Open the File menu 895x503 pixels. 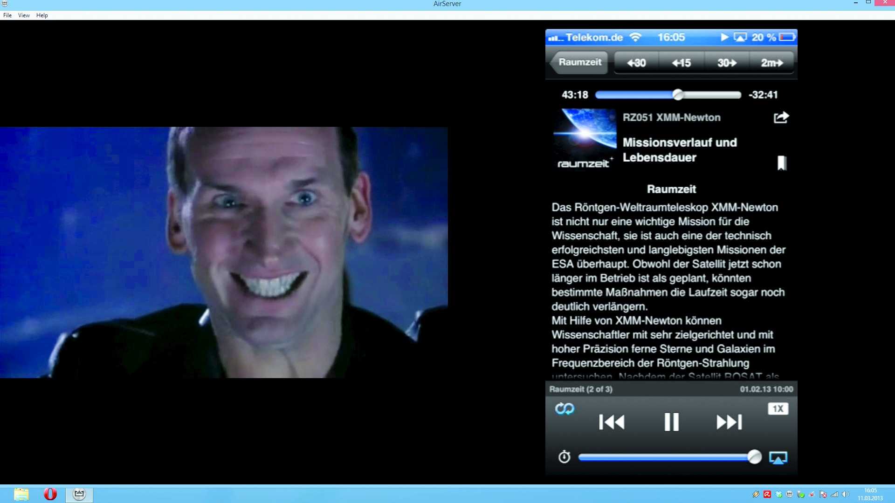[7, 15]
